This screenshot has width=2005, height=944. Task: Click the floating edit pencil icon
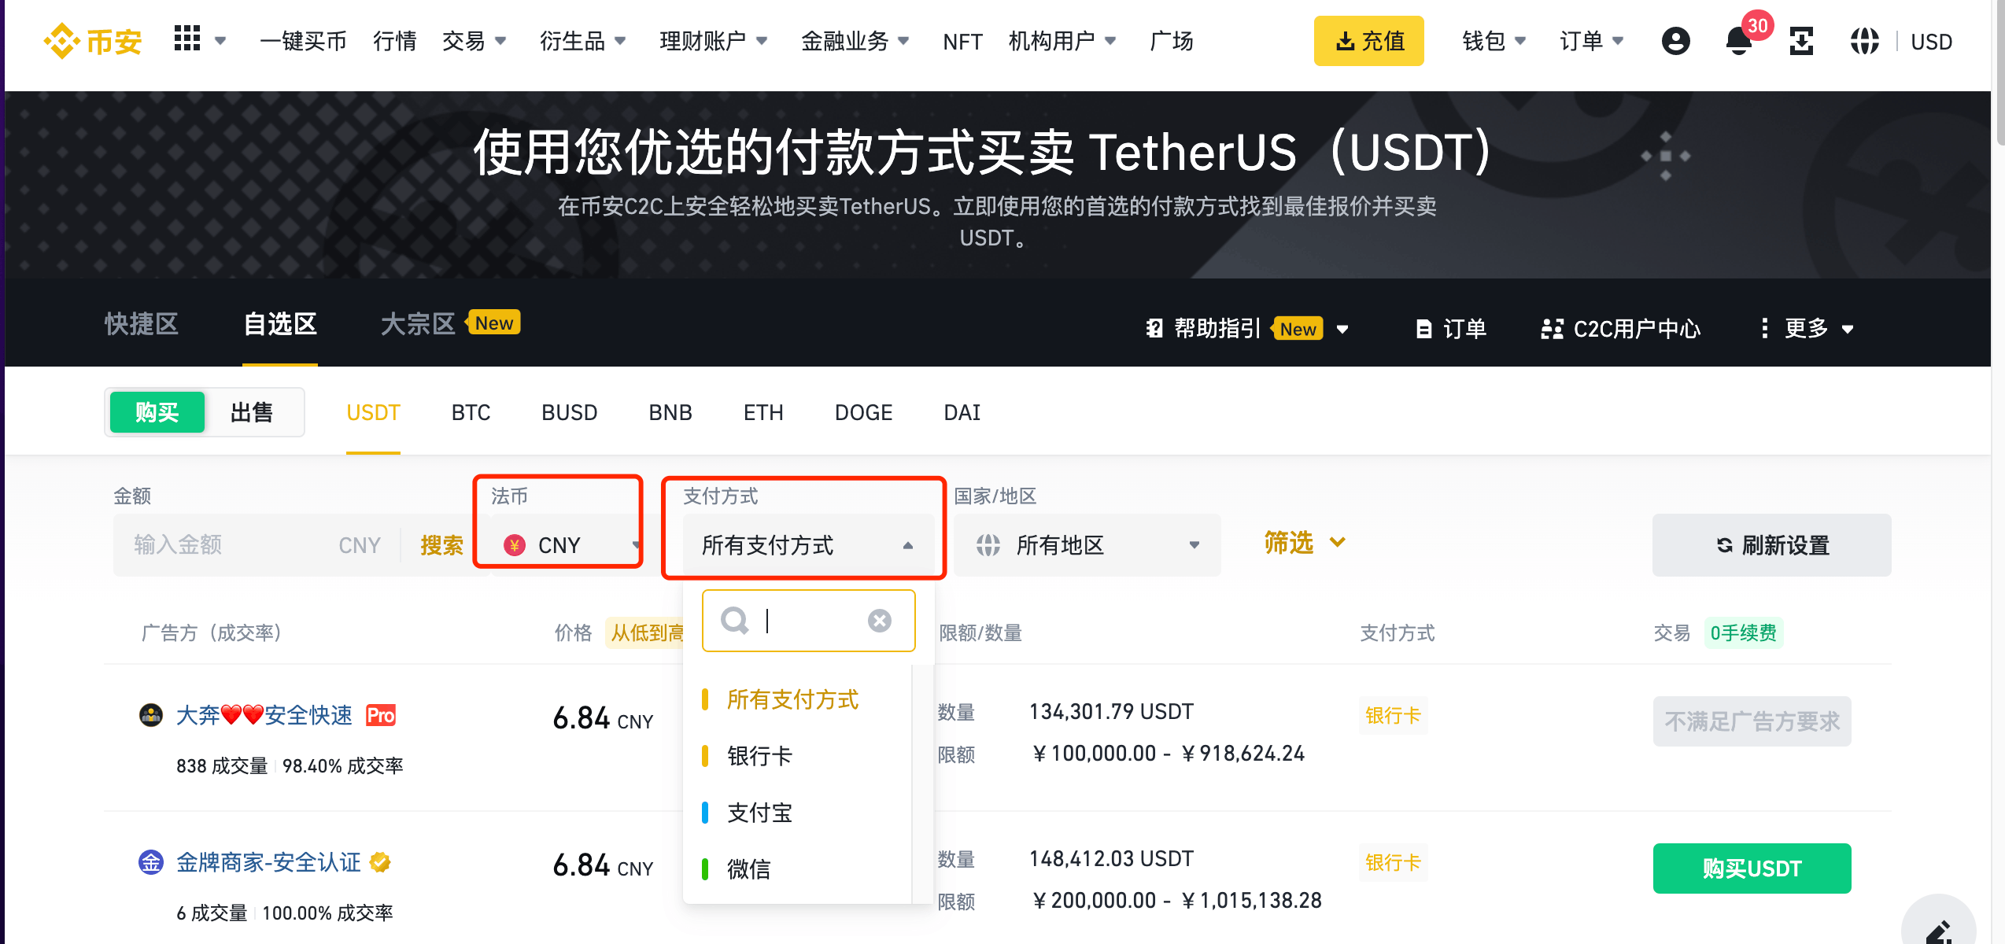pos(1939,931)
